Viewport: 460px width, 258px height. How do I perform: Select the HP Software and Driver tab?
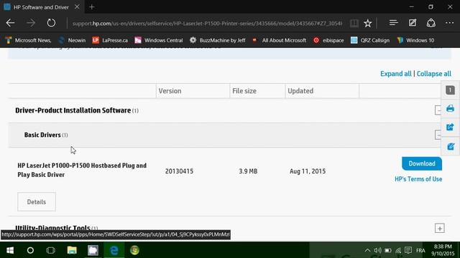pyautogui.click(x=41, y=7)
